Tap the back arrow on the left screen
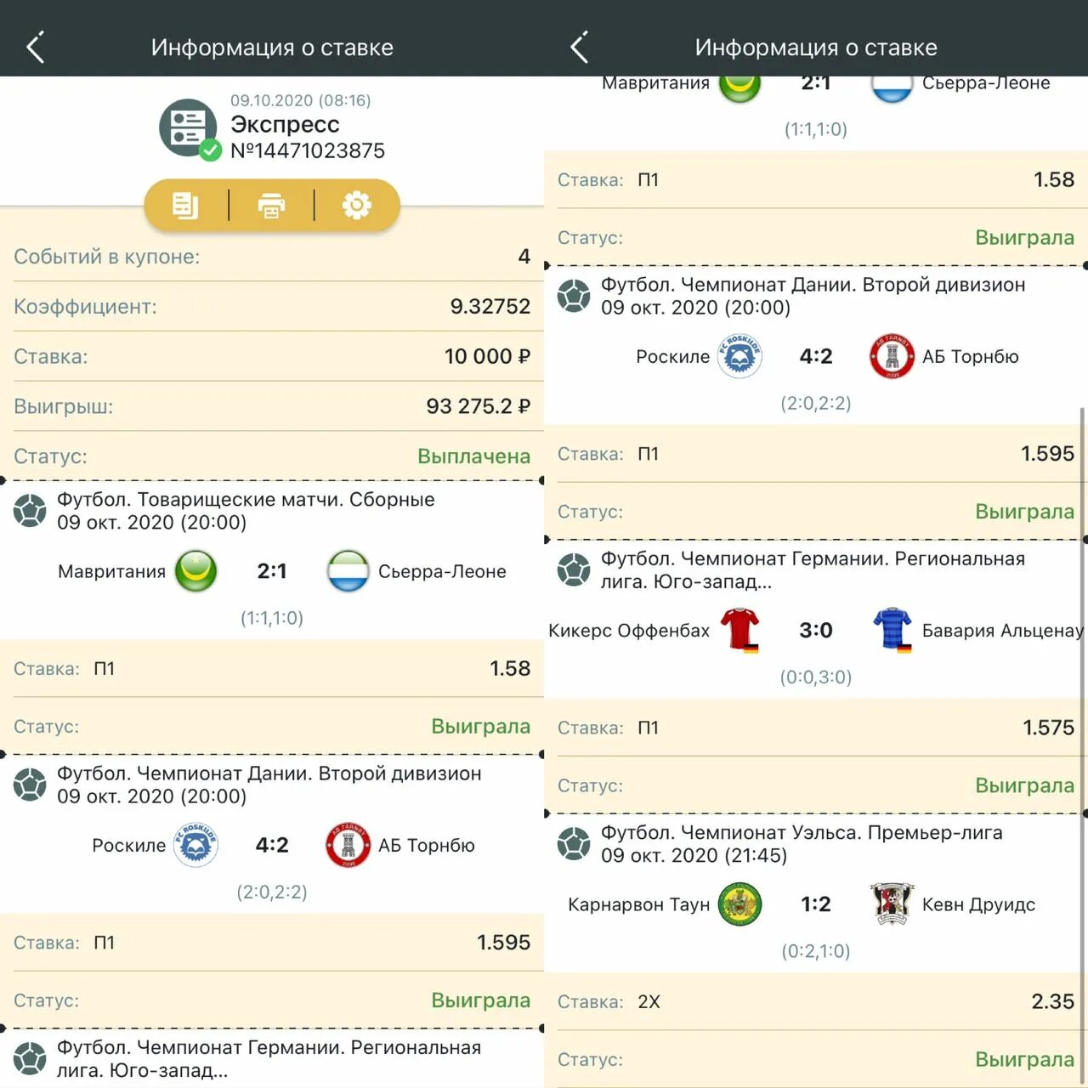Viewport: 1088px width, 1088px height. click(x=35, y=48)
